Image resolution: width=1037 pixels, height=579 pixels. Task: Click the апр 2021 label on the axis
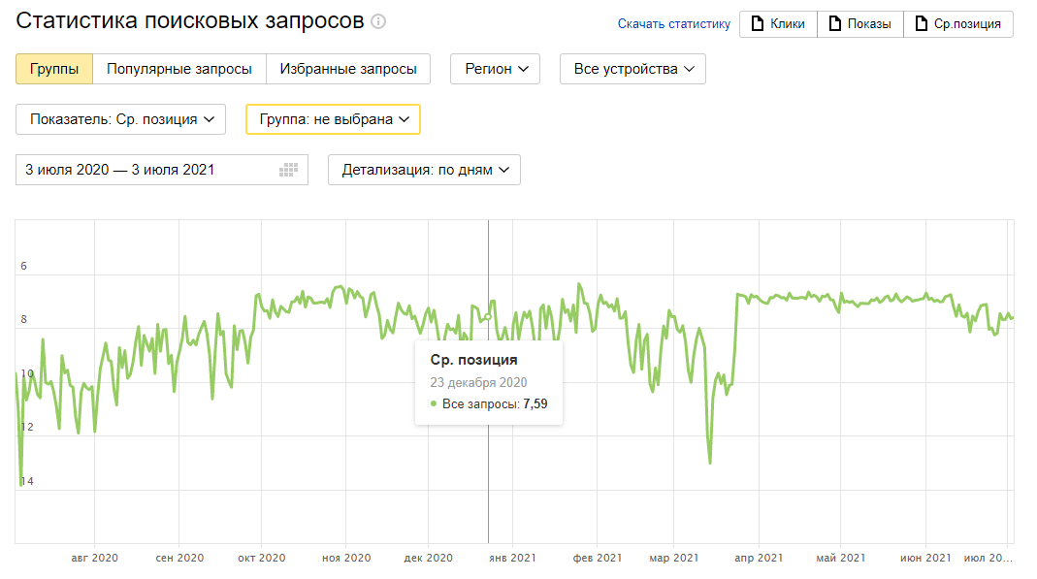pyautogui.click(x=759, y=558)
